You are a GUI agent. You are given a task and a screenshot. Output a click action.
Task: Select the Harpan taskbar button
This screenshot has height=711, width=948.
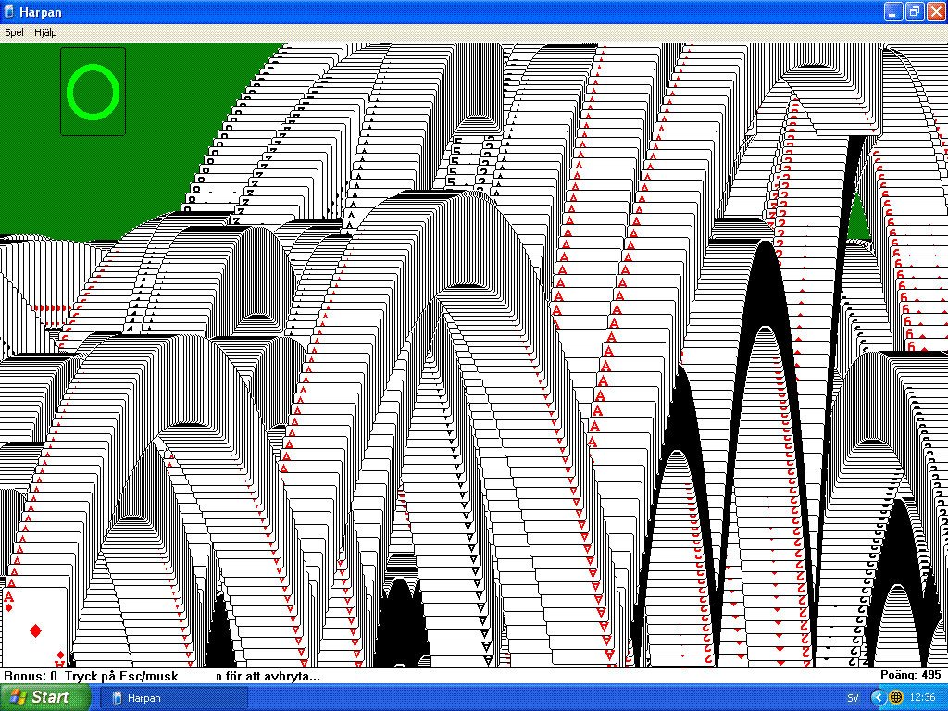173,698
